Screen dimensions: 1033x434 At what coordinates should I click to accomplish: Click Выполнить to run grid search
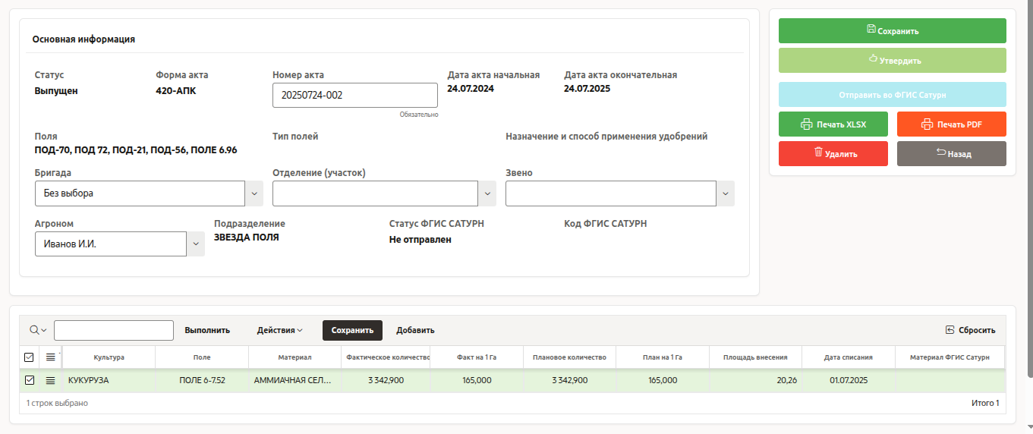(207, 330)
